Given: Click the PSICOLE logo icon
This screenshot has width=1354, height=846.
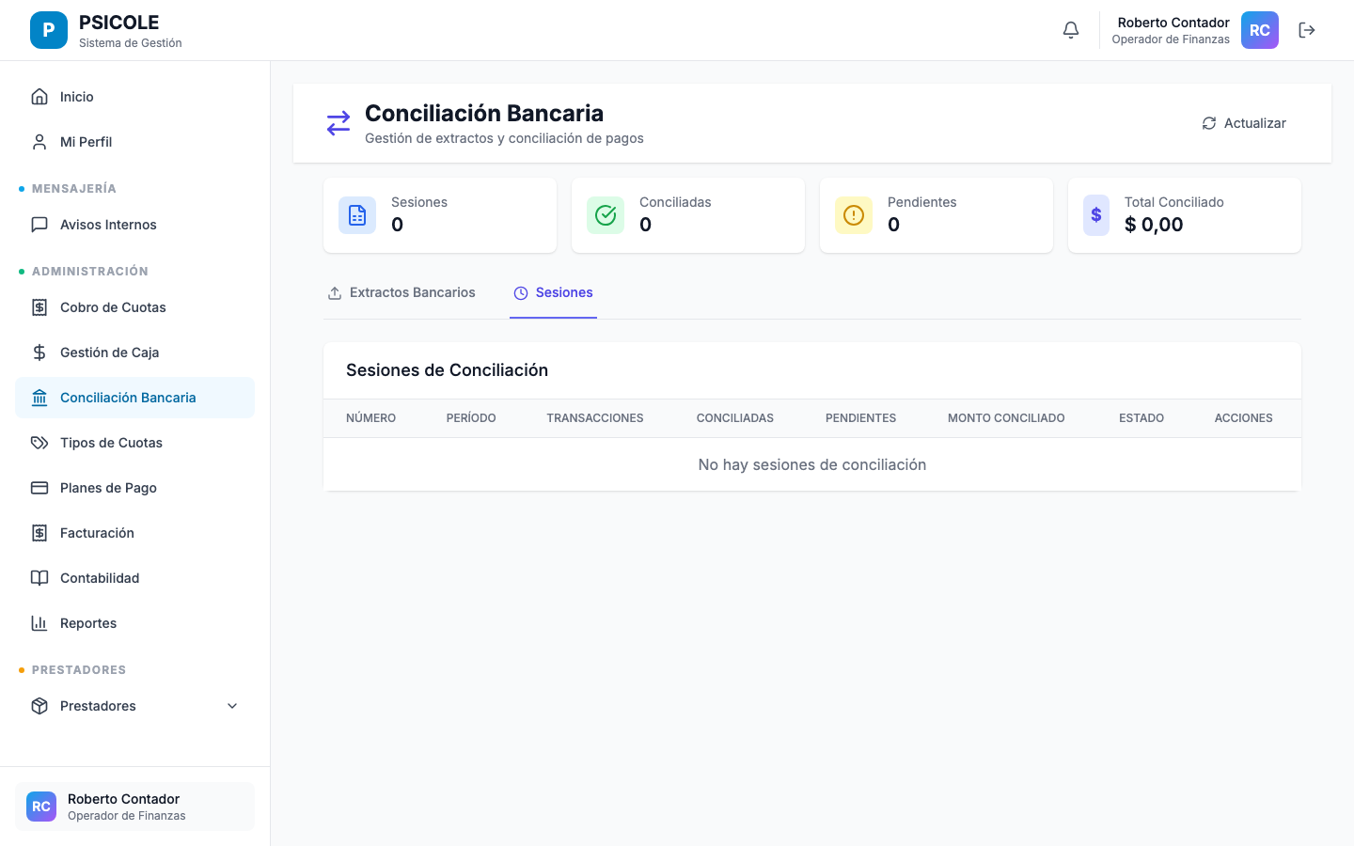Looking at the screenshot, I should 49,30.
